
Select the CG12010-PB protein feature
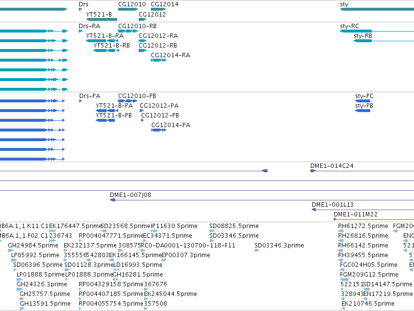(128, 101)
